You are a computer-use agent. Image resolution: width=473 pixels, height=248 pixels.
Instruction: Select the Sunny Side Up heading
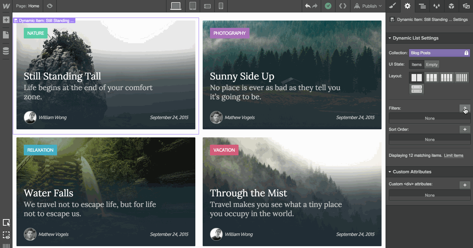point(242,76)
